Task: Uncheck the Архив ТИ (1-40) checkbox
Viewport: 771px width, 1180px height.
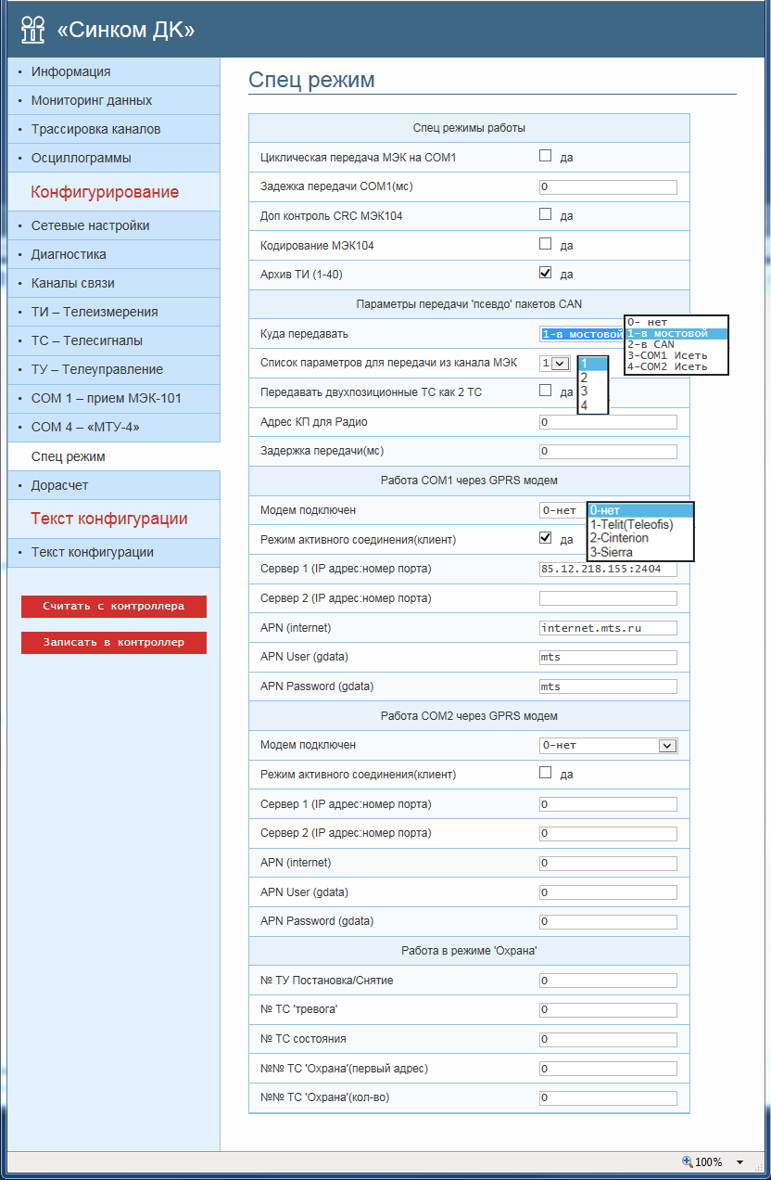Action: 546,274
